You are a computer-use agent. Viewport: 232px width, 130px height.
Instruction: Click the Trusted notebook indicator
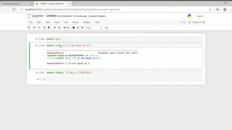pos(182,22)
